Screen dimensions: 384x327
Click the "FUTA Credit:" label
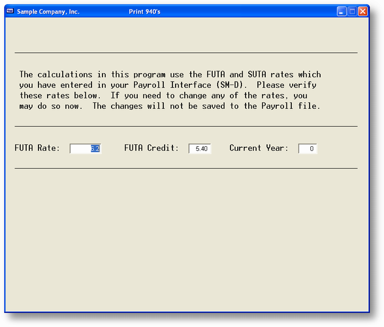[151, 148]
